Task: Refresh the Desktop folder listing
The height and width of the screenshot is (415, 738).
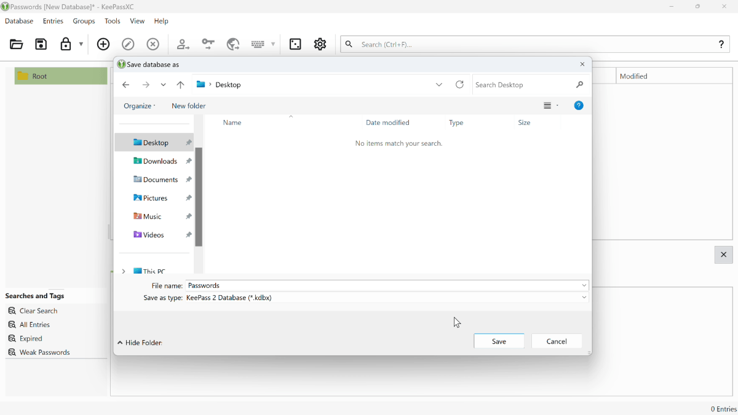Action: (460, 85)
